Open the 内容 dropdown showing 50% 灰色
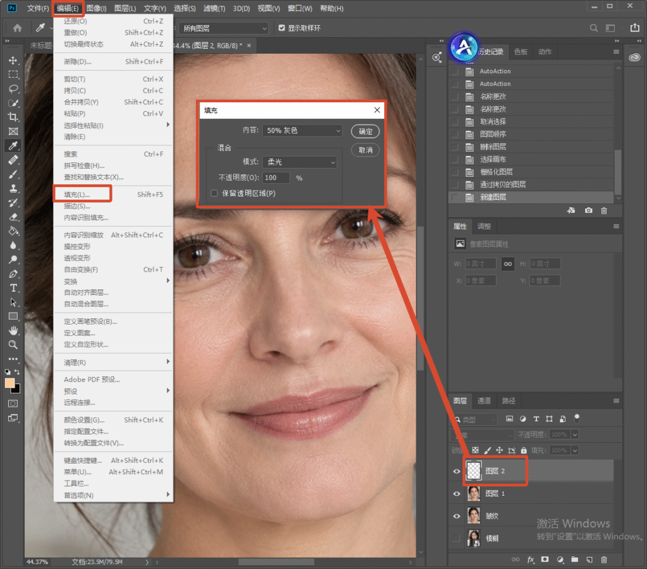The width and height of the screenshot is (647, 569). point(303,131)
